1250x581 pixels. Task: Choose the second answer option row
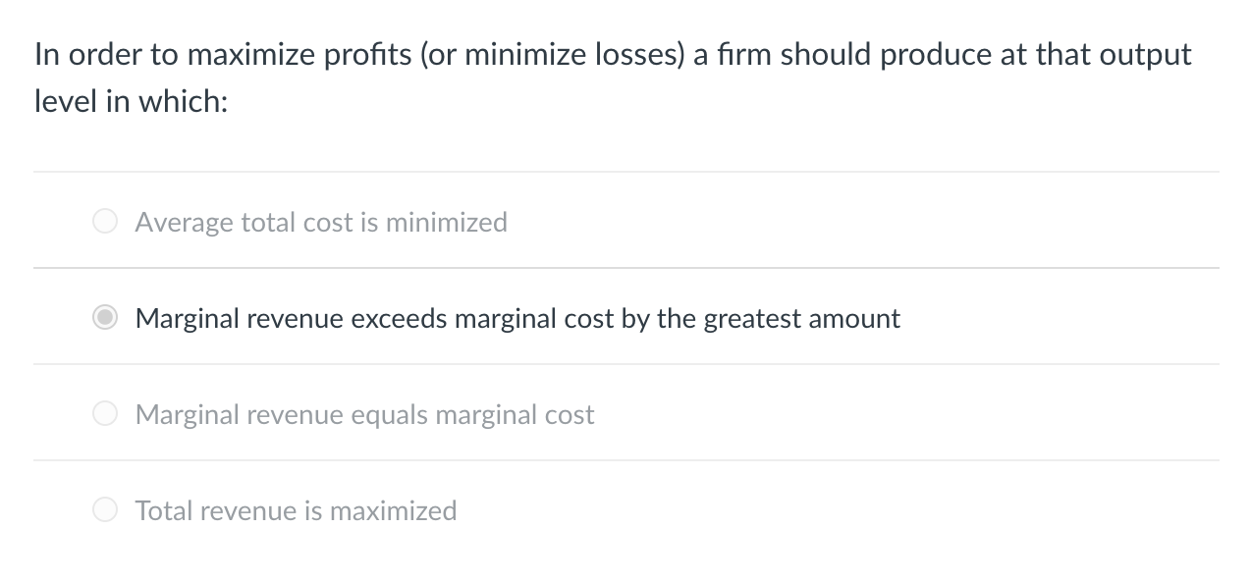393,317
